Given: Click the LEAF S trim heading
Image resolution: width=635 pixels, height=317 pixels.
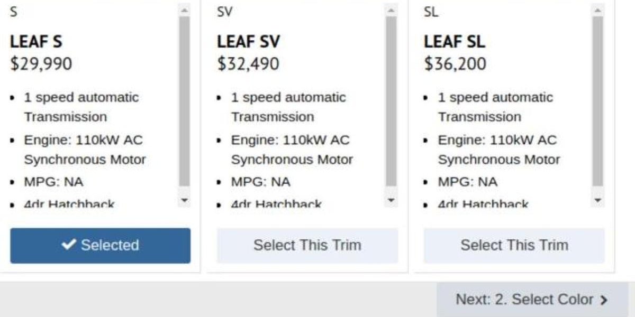Looking at the screenshot, I should [36, 42].
